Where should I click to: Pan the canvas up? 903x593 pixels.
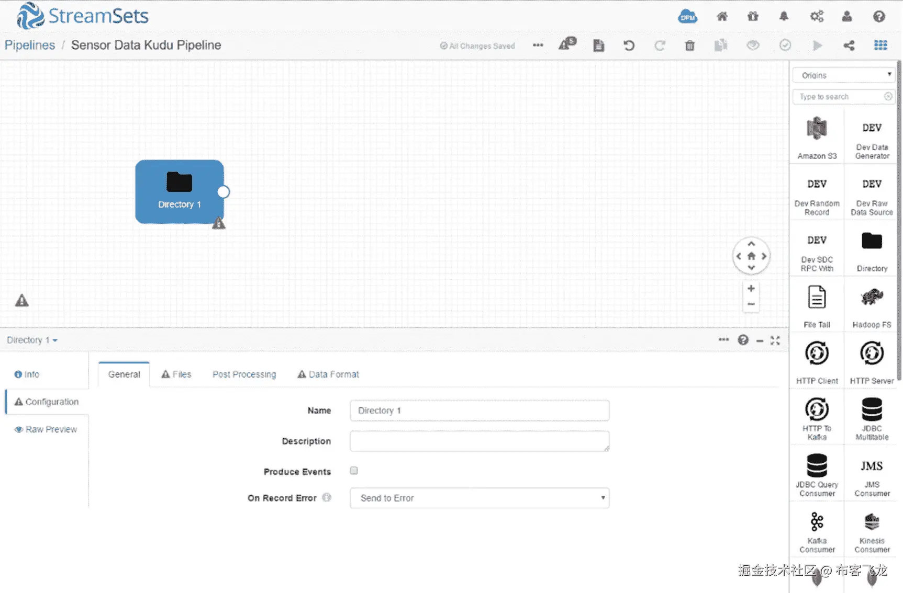click(x=751, y=244)
